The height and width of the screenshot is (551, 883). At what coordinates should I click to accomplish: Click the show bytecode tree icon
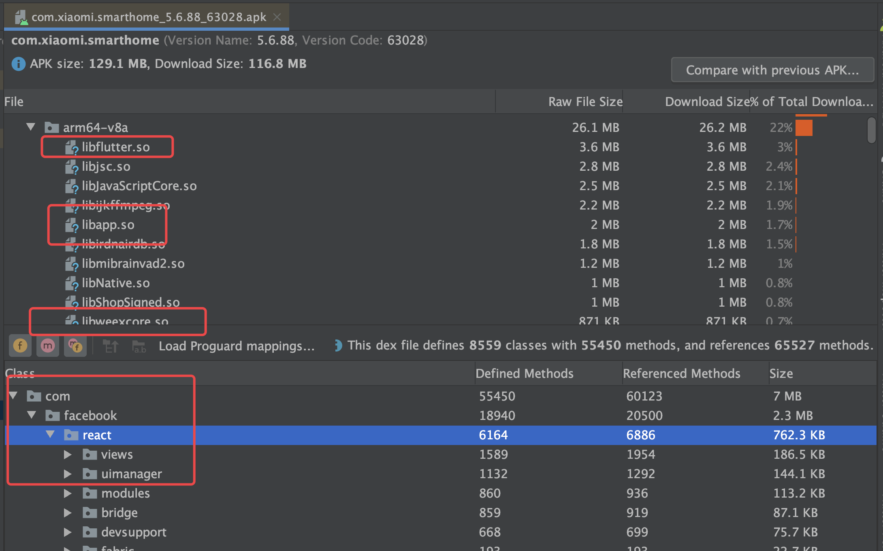pos(110,346)
